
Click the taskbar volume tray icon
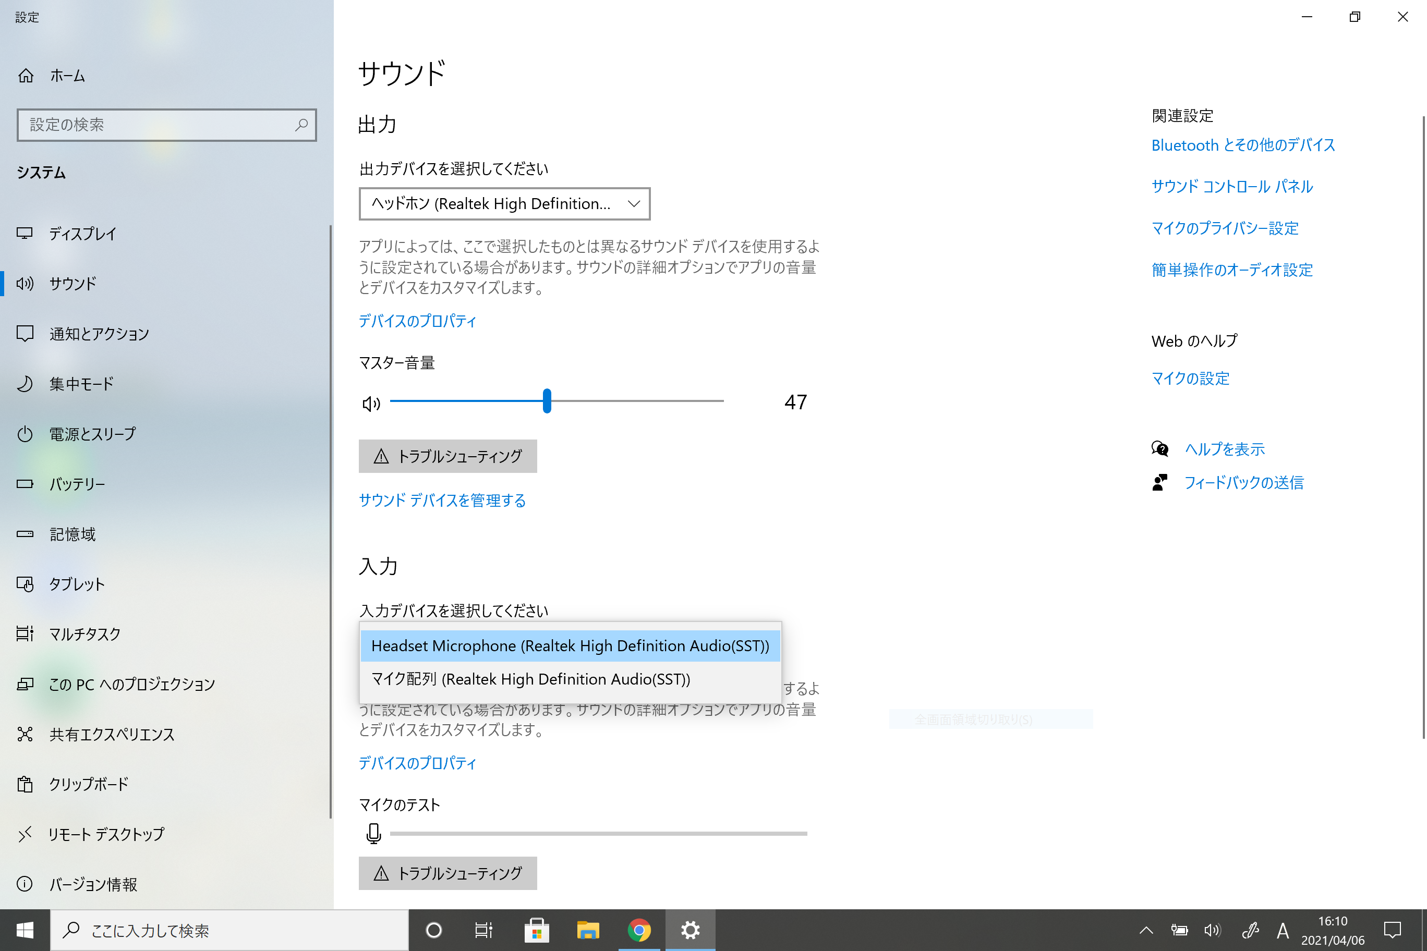tap(1212, 930)
